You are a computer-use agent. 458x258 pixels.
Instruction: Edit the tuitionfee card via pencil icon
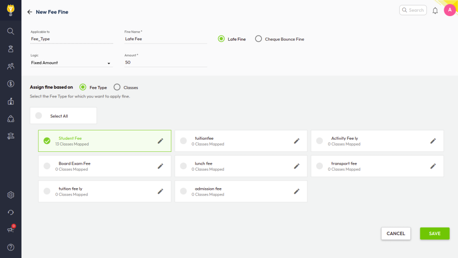(297, 141)
